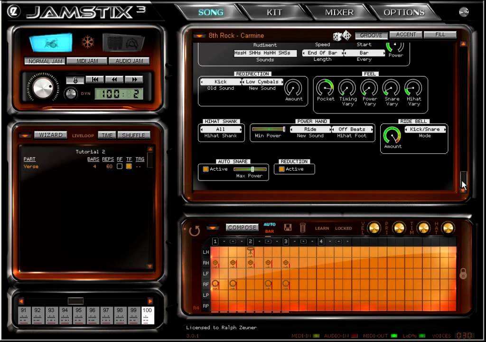Click the PRI gold knob
This screenshot has height=342, width=486.
click(399, 228)
